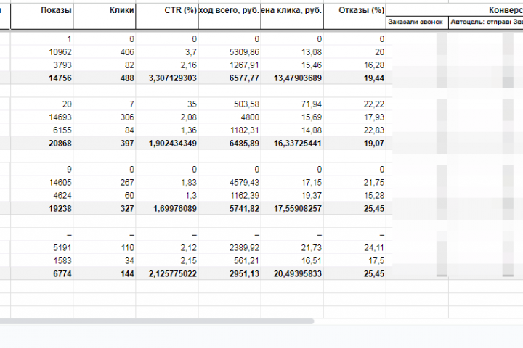Select cell 17,55908257
The height and width of the screenshot is (348, 523).
[x=292, y=209]
